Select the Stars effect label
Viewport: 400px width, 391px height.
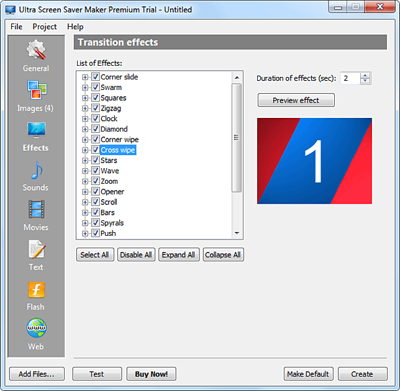click(x=109, y=160)
